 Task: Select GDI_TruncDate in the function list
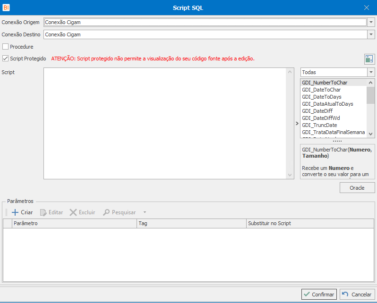[x=334, y=125]
